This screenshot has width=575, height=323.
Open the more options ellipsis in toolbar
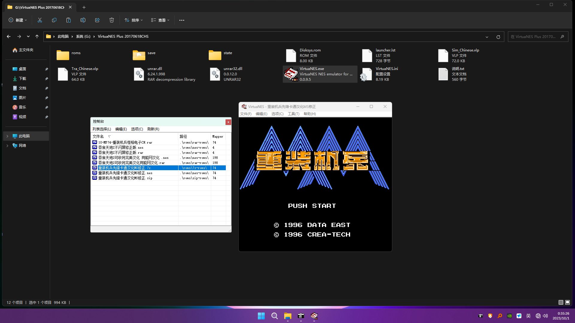182,20
